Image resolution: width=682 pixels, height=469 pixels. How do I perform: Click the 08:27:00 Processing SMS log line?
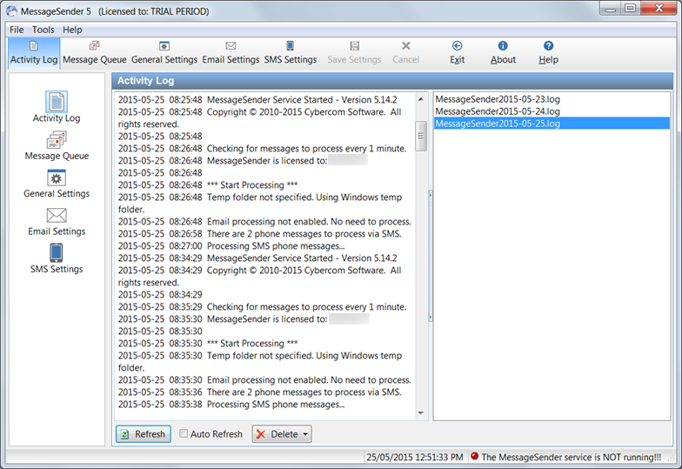[231, 245]
